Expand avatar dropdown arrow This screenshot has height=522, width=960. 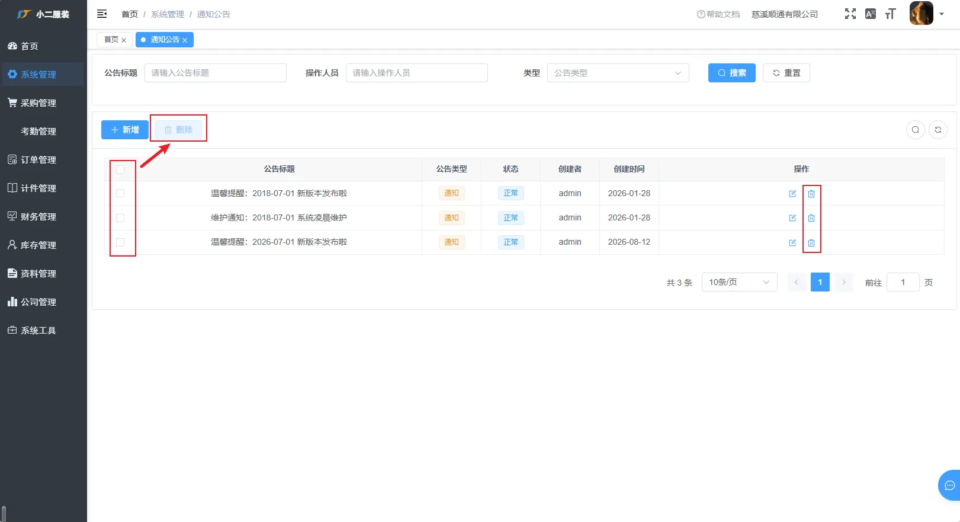tap(942, 14)
